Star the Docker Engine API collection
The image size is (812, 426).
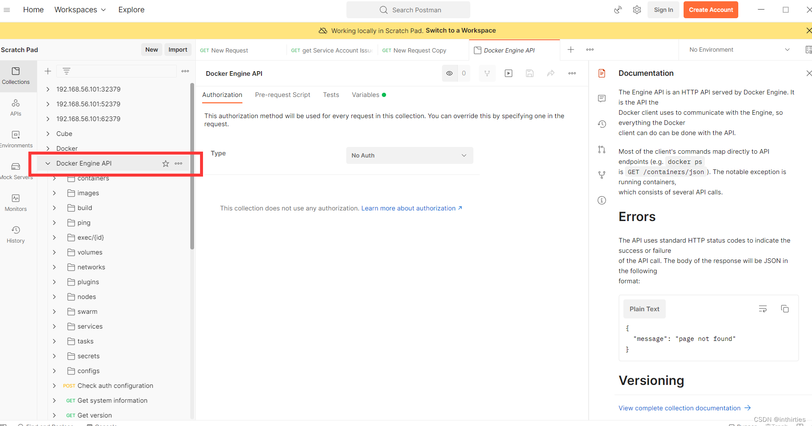166,163
